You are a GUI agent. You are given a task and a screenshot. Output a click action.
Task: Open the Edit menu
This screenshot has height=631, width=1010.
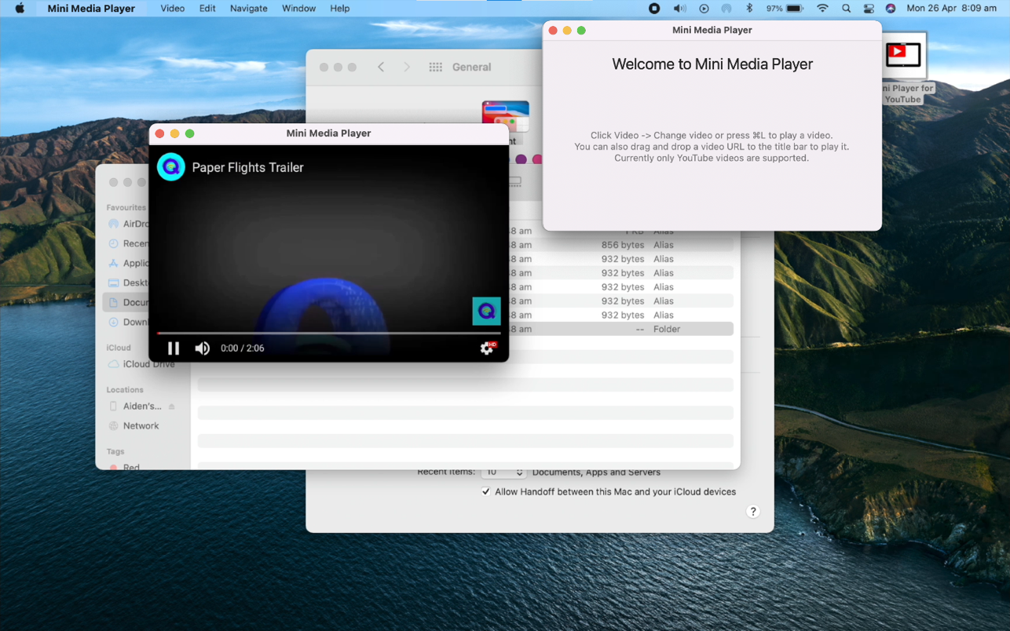coord(207,9)
